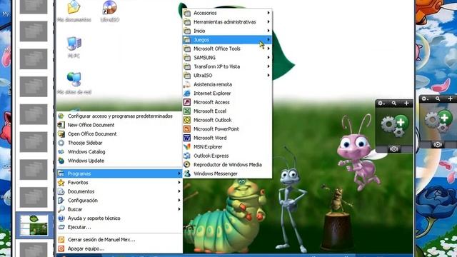Click magnifier icon on left sidebar gadget

394,103
